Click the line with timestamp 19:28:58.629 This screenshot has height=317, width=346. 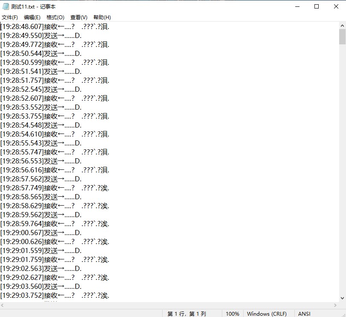[x=55, y=206]
